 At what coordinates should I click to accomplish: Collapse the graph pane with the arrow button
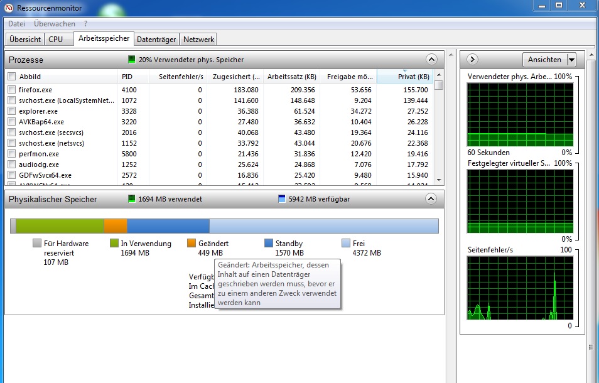pyautogui.click(x=472, y=59)
